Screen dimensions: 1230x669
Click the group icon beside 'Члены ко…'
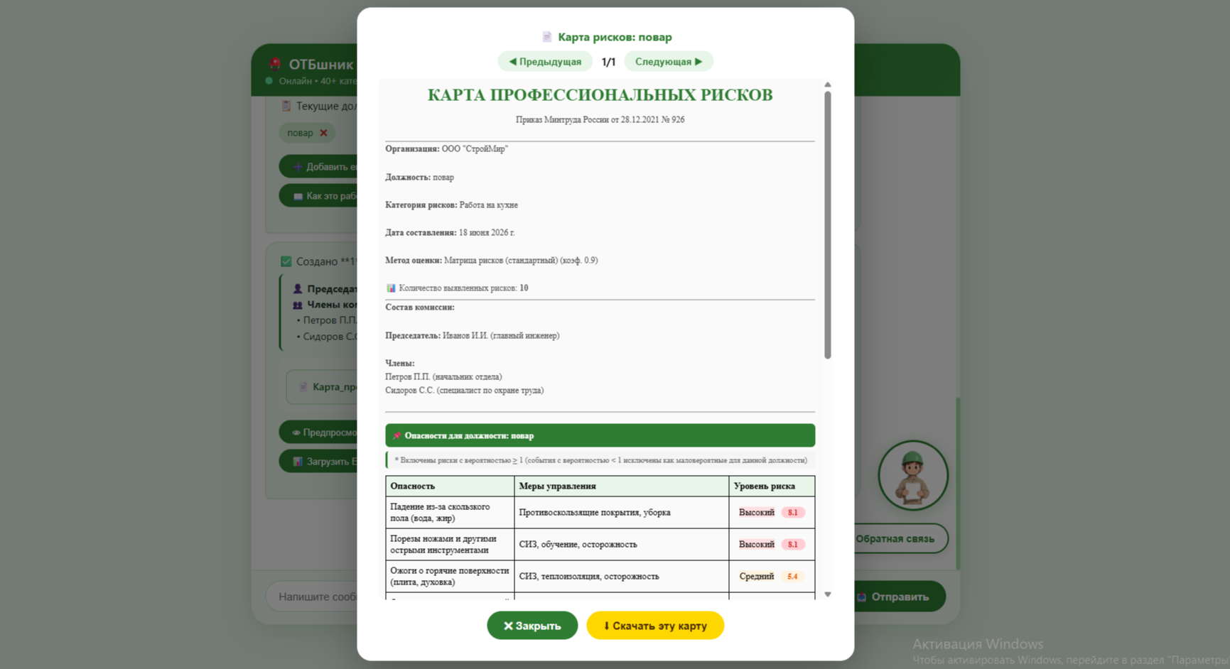298,305
